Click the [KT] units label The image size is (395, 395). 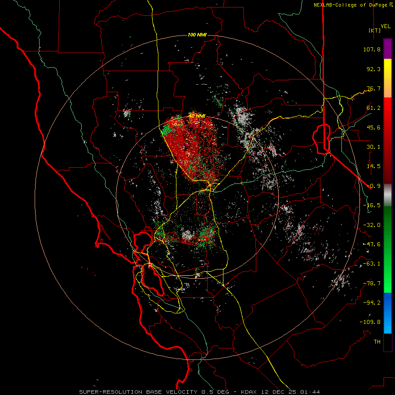[x=374, y=30]
